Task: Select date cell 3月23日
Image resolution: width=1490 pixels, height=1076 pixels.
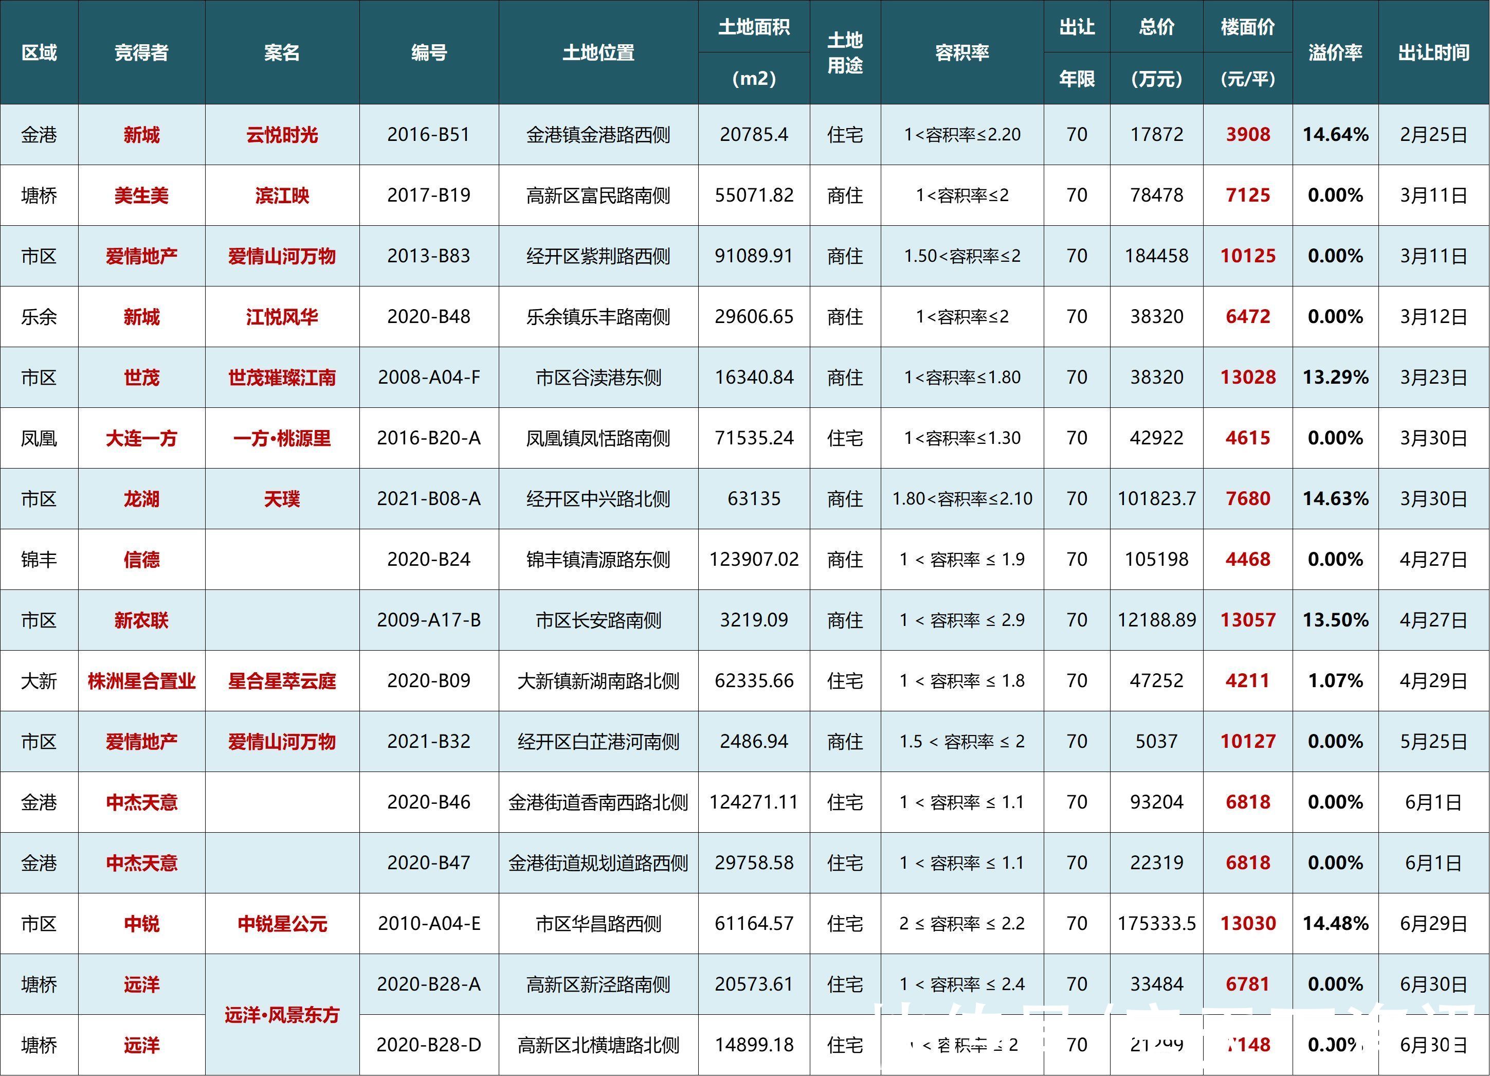Action: (1433, 378)
